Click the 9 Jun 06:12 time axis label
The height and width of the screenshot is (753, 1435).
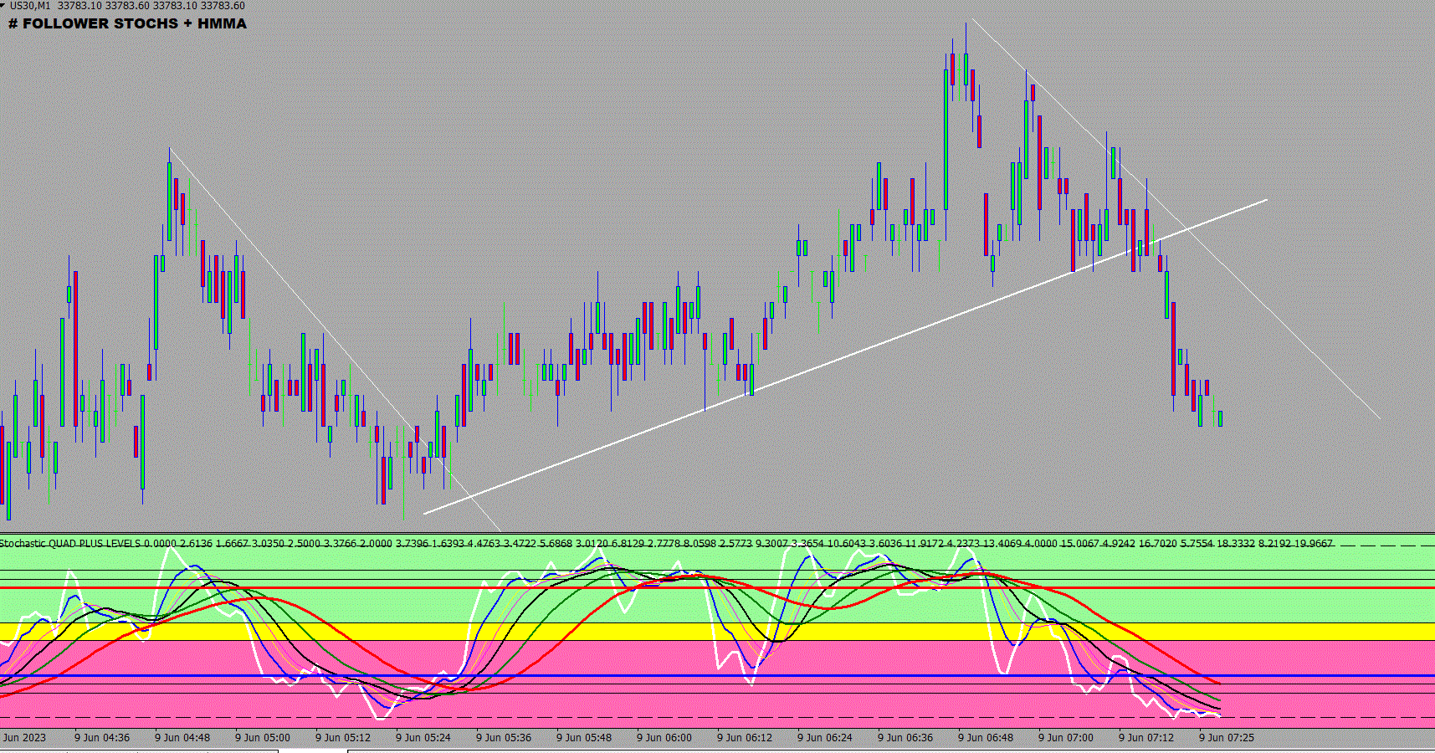[745, 738]
